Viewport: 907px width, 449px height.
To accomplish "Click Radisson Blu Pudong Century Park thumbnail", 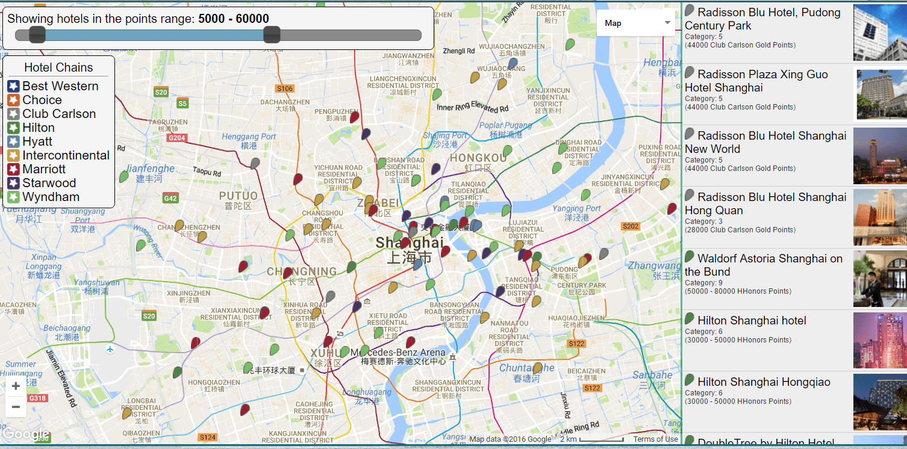I will [x=880, y=33].
